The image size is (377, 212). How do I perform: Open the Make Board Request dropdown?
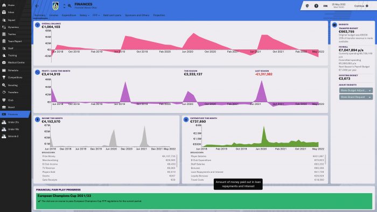[356, 97]
